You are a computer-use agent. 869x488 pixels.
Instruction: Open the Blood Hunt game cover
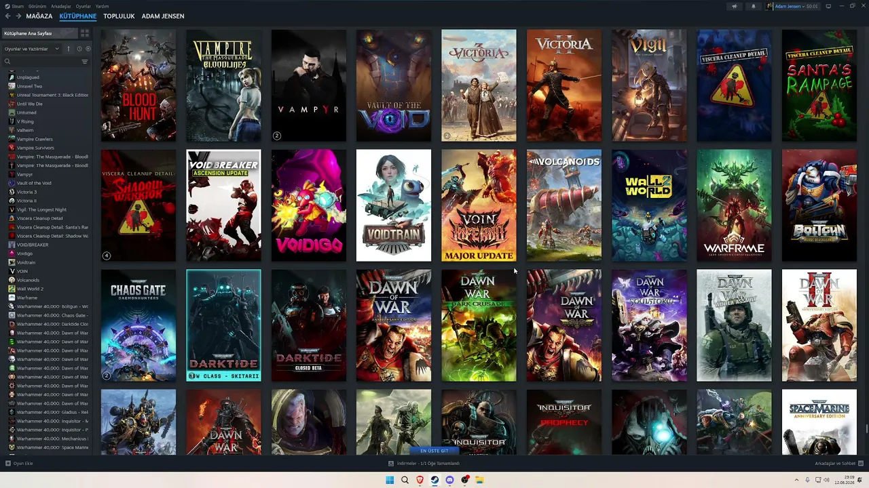[x=138, y=85]
